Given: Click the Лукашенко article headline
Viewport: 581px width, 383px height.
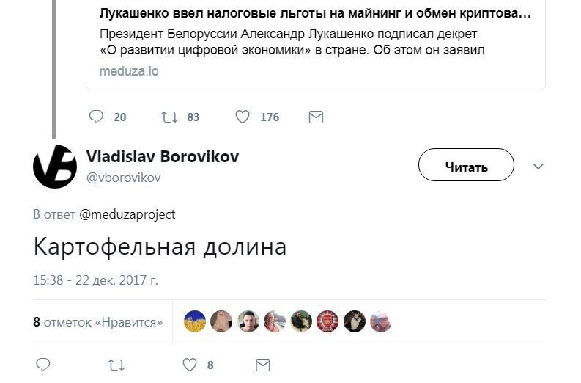Looking at the screenshot, I should [315, 14].
